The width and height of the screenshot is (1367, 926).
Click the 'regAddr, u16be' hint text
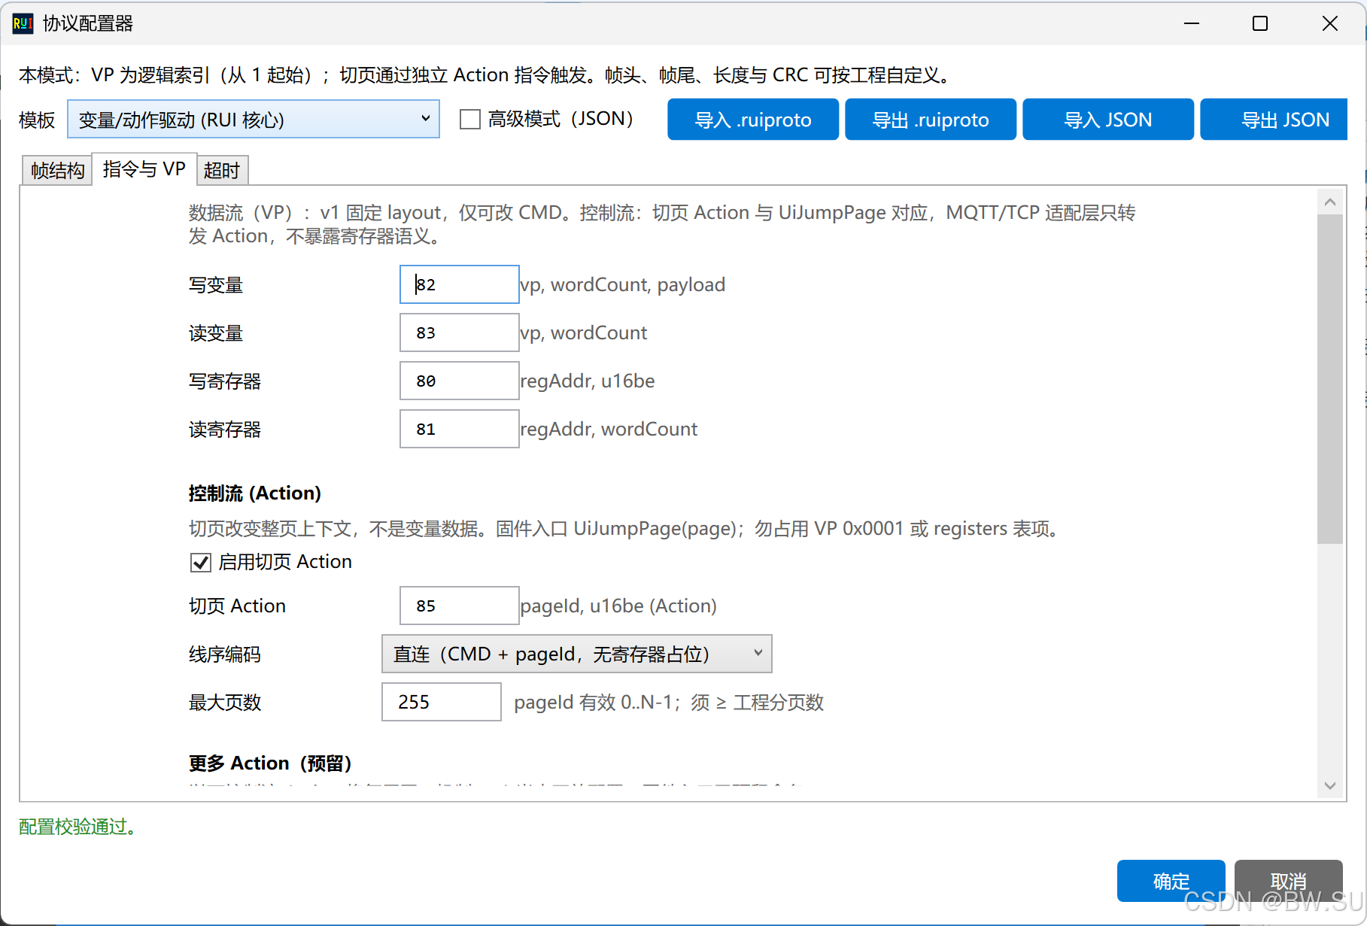point(588,381)
